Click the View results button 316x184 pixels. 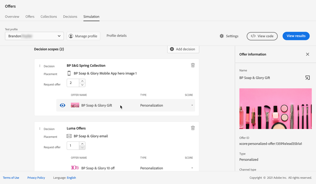[296, 36]
